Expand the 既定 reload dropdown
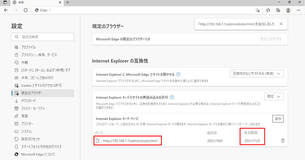 point(274,97)
